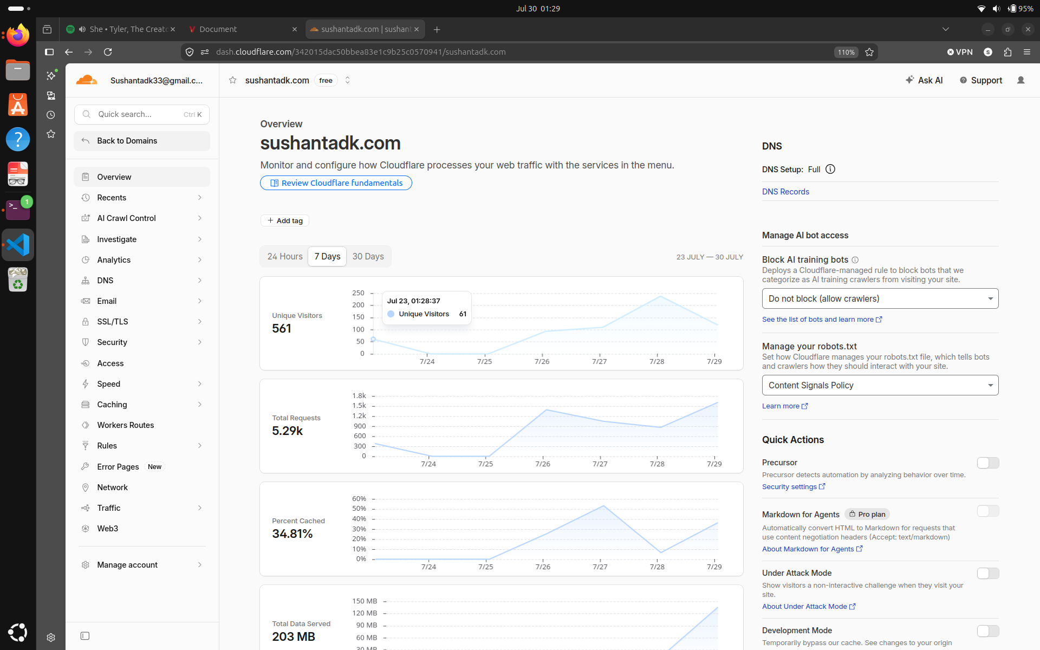Open the DNS Records link
Screen dimensions: 1040x650
coord(785,192)
